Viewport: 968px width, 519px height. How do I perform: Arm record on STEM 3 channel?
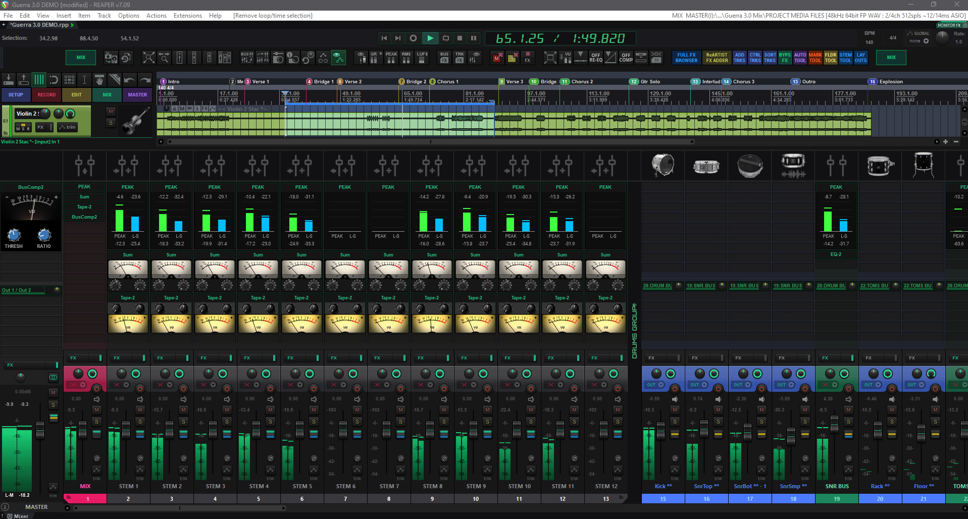pos(227,389)
